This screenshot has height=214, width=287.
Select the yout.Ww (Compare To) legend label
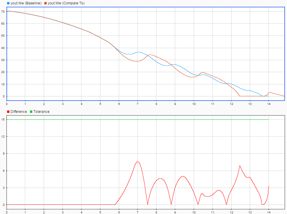coord(66,3)
